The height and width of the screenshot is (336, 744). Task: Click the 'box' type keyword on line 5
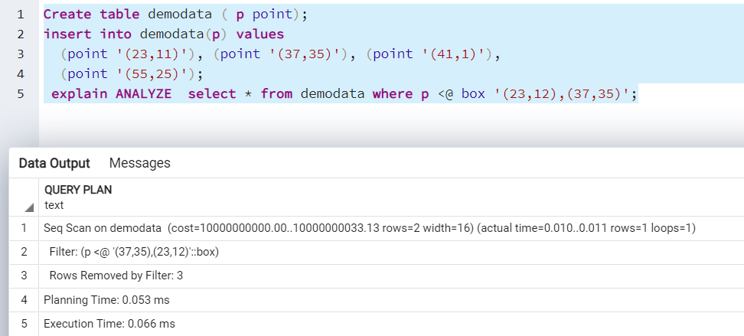(473, 94)
